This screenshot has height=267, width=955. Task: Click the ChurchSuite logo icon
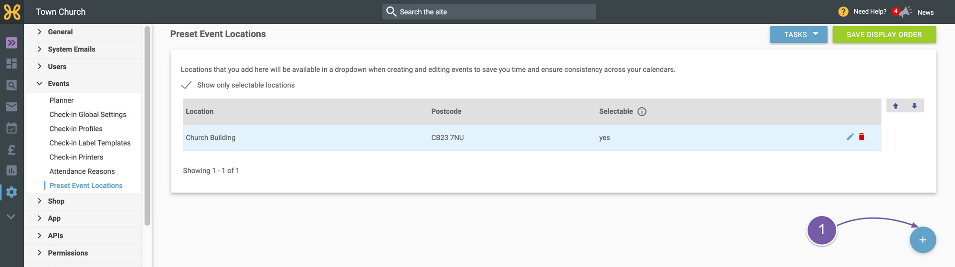12,12
